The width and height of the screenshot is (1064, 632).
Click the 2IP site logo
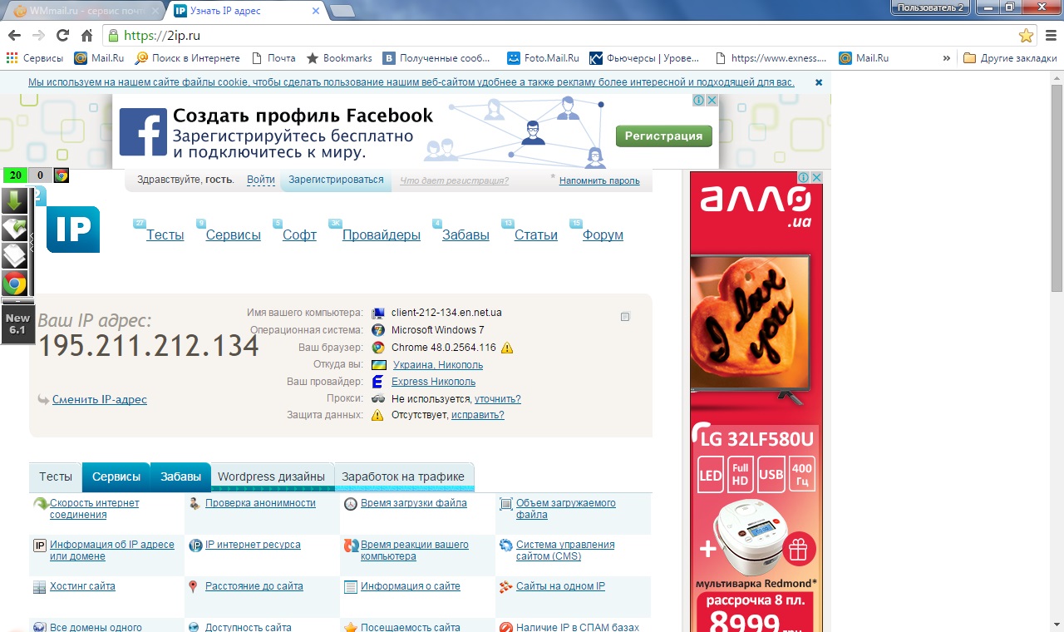tap(72, 229)
